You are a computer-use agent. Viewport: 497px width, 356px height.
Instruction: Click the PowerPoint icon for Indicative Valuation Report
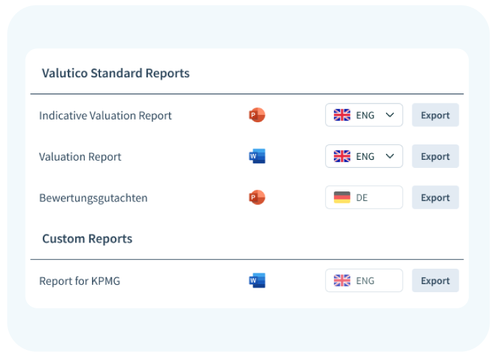[x=257, y=116]
